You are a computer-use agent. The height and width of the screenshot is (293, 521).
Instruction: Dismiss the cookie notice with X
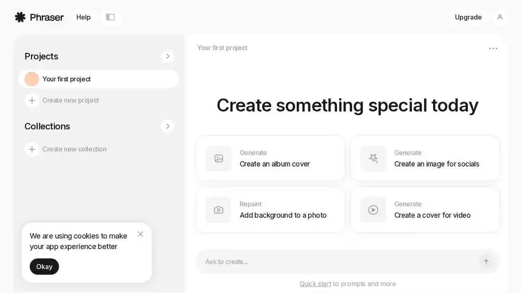[x=141, y=234]
